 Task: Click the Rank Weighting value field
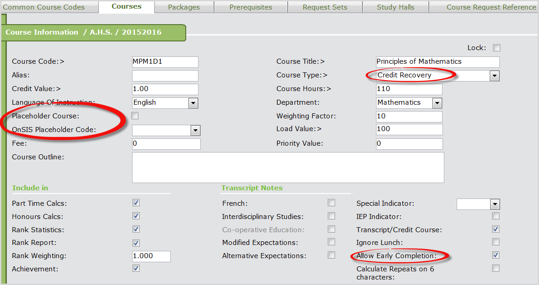pos(151,256)
